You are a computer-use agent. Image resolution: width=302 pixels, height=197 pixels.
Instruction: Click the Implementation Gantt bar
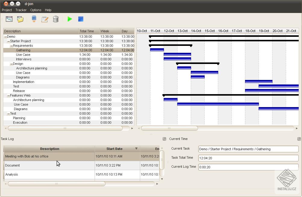click(259, 81)
